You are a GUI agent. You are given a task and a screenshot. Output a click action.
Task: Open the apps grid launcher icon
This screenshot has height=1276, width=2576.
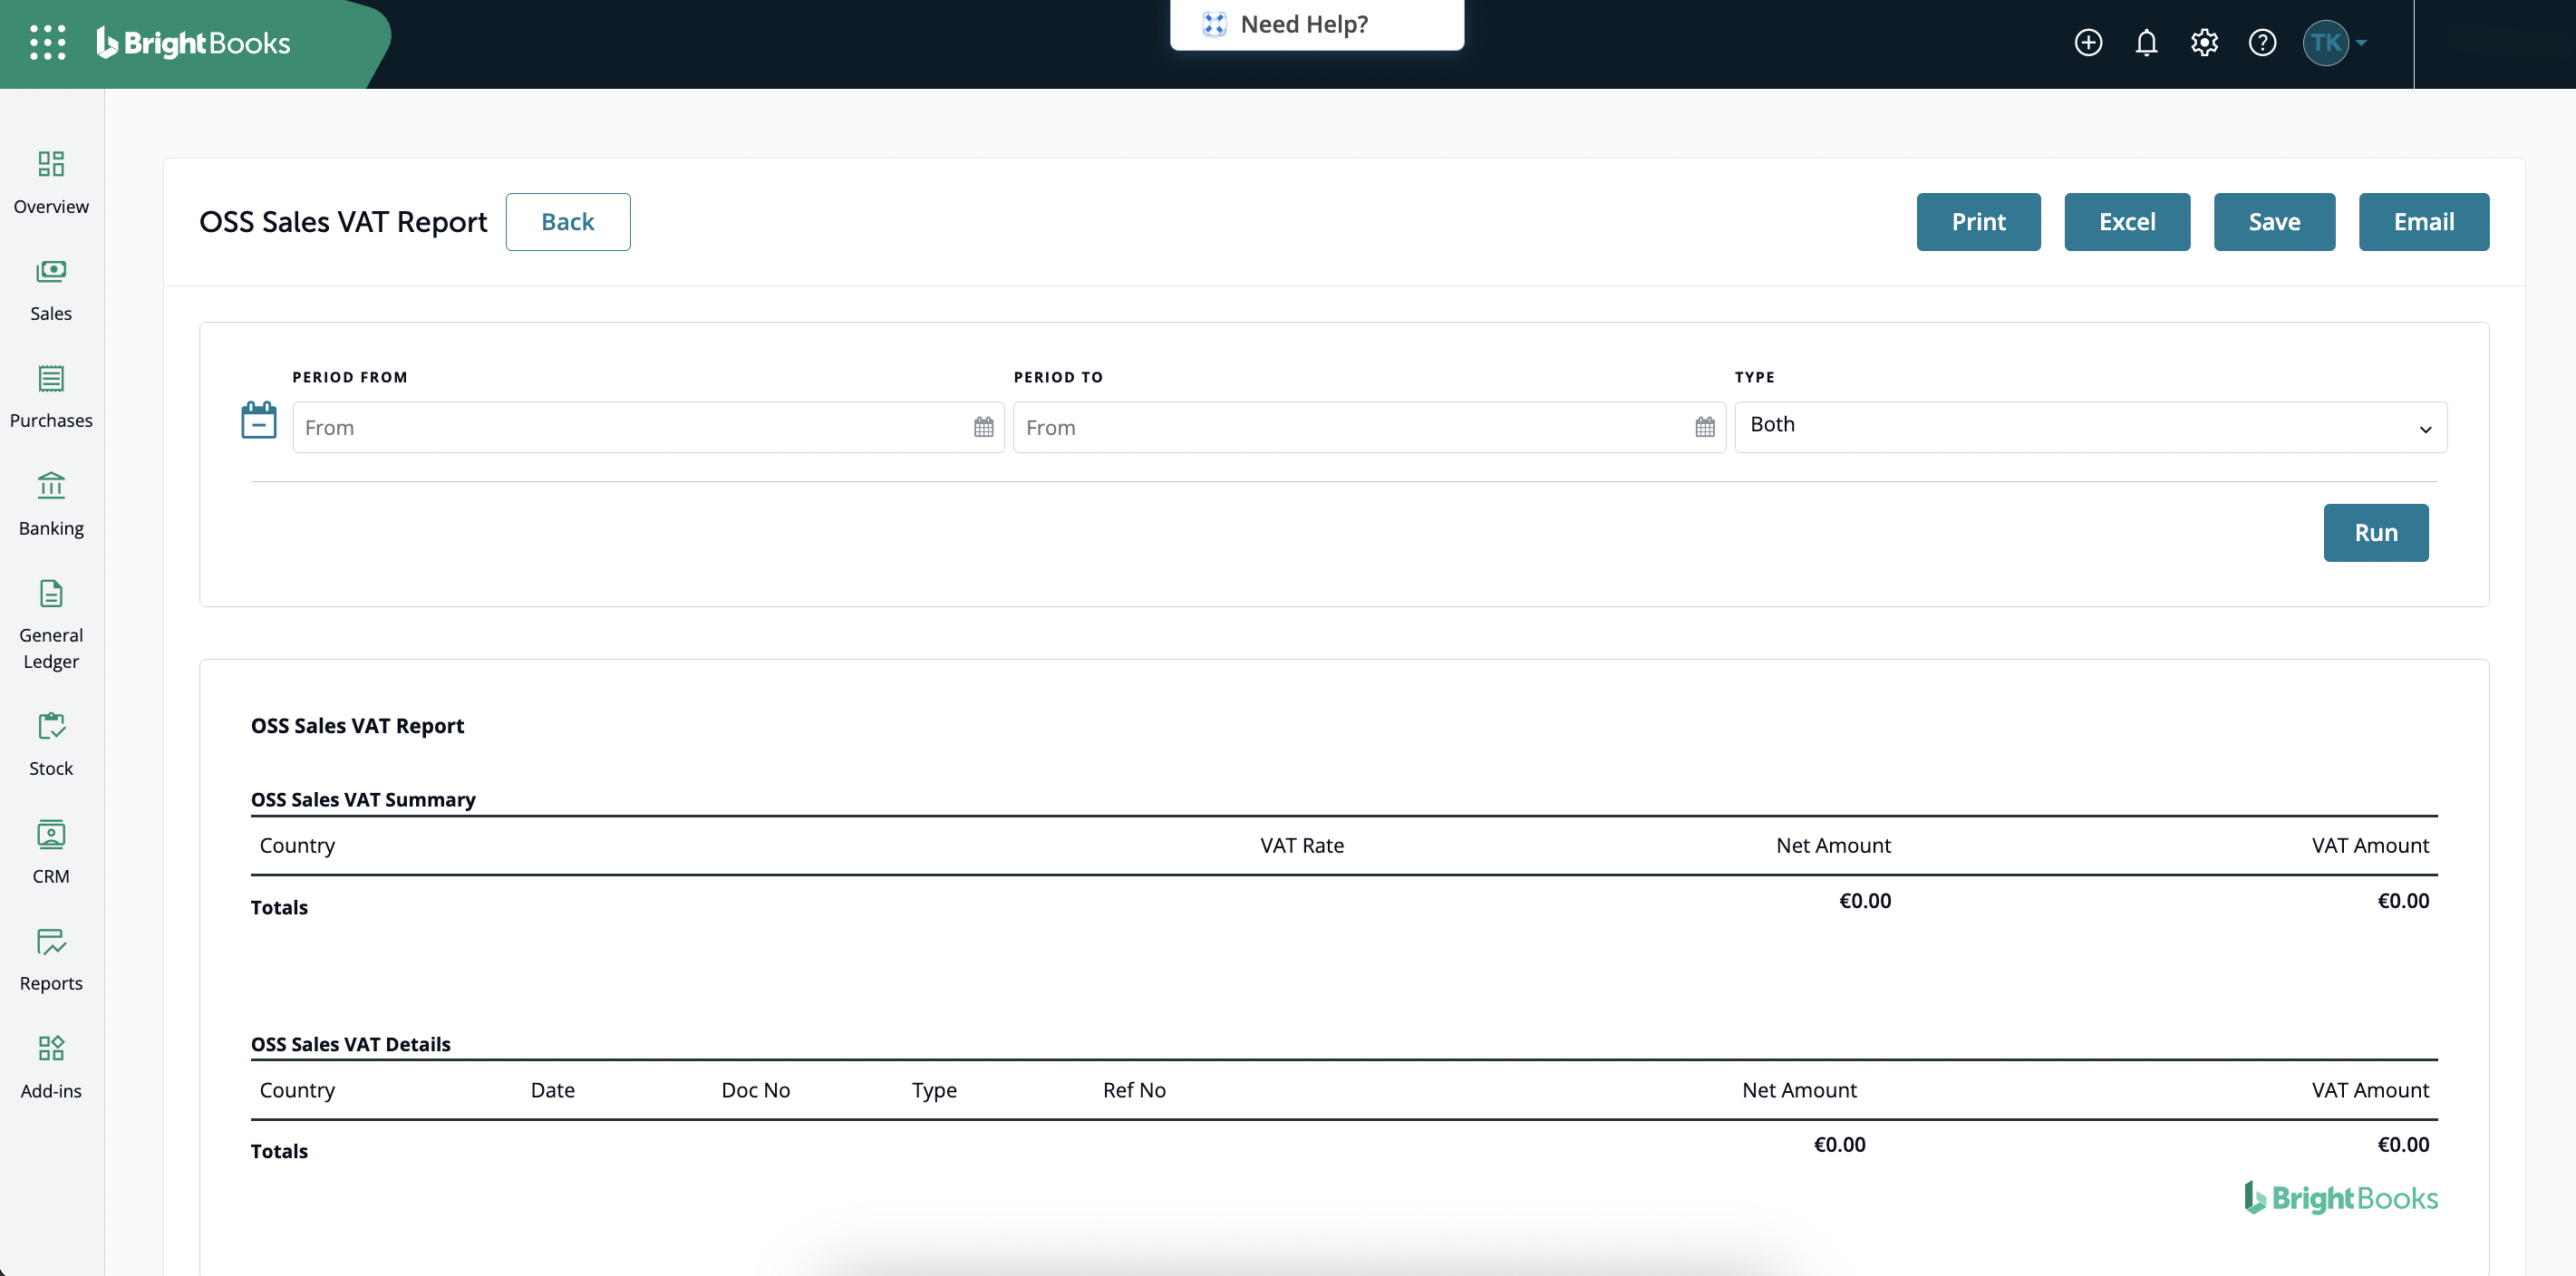[x=48, y=43]
